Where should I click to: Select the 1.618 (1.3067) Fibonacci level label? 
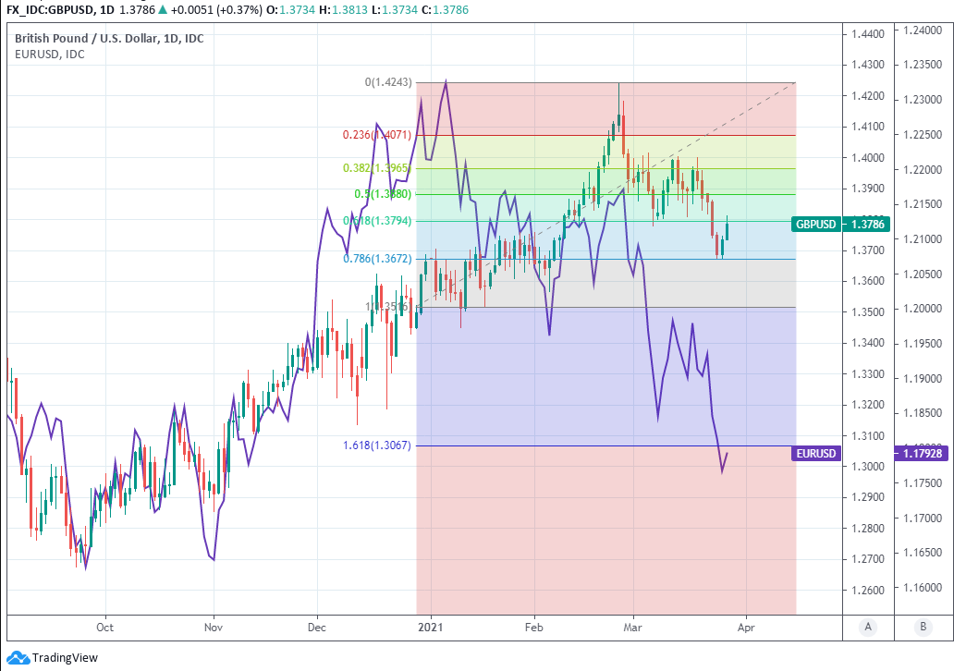[377, 445]
